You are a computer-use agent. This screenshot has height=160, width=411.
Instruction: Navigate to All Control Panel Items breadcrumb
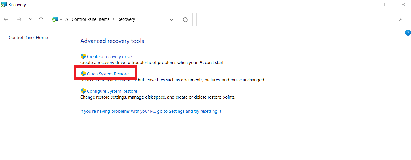(87, 19)
